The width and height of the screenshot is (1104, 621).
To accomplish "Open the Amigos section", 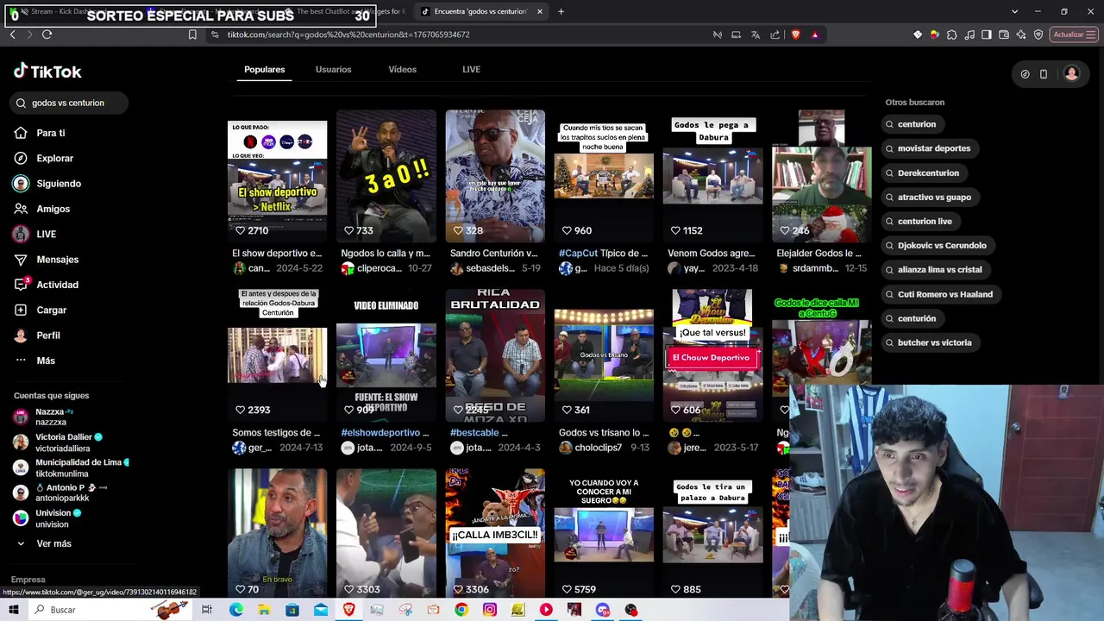I will click(x=53, y=209).
